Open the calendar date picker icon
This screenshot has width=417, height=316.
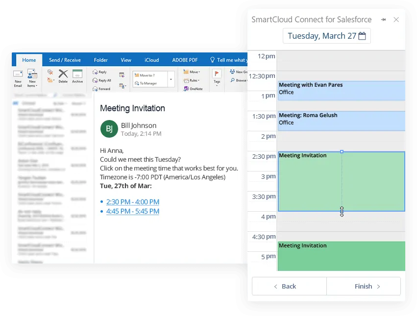[362, 36]
